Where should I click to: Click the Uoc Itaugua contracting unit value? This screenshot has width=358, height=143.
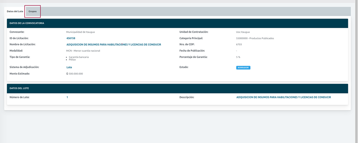click(243, 32)
